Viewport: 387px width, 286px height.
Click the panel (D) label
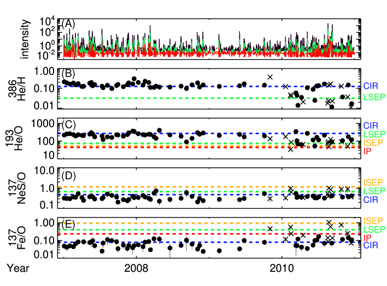pyautogui.click(x=69, y=175)
